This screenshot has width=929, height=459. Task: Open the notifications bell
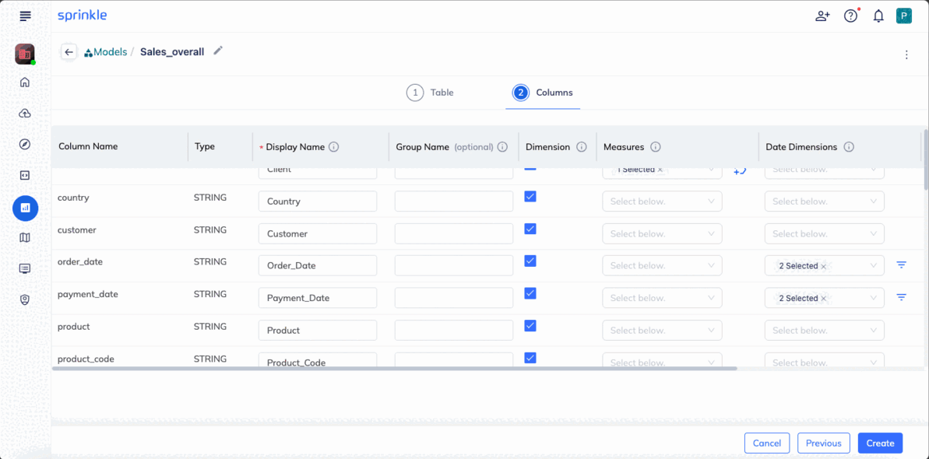[878, 16]
